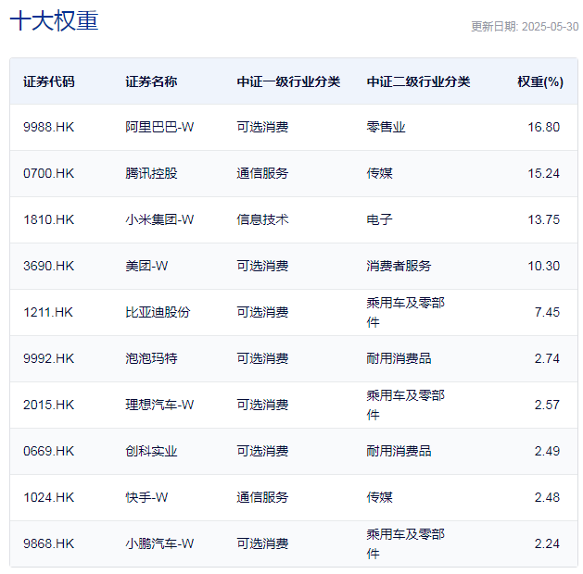The image size is (583, 574).
Task: Select stock name 创科实业
Action: coord(151,451)
